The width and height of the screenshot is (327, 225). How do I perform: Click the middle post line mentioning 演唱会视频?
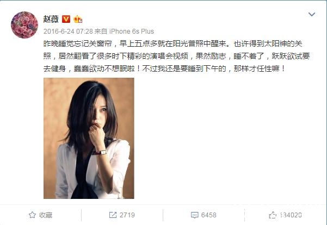pos(177,56)
